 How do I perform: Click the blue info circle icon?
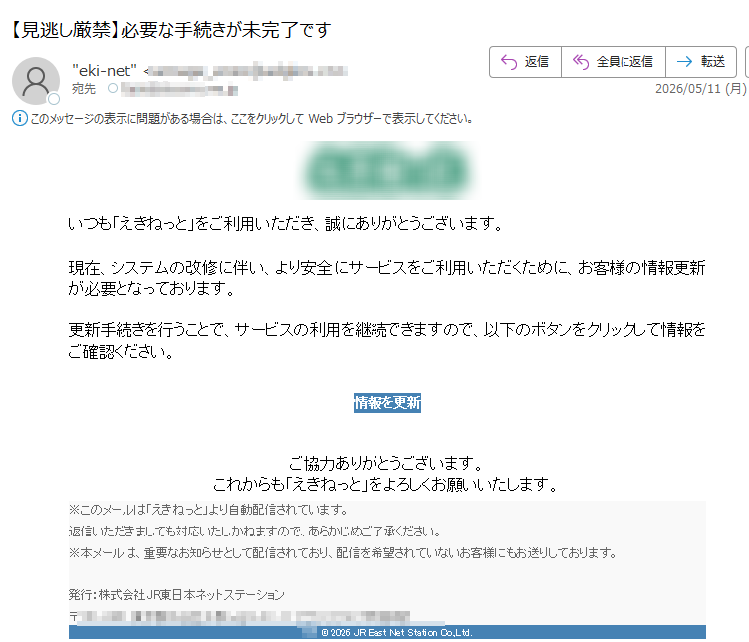pyautogui.click(x=20, y=118)
